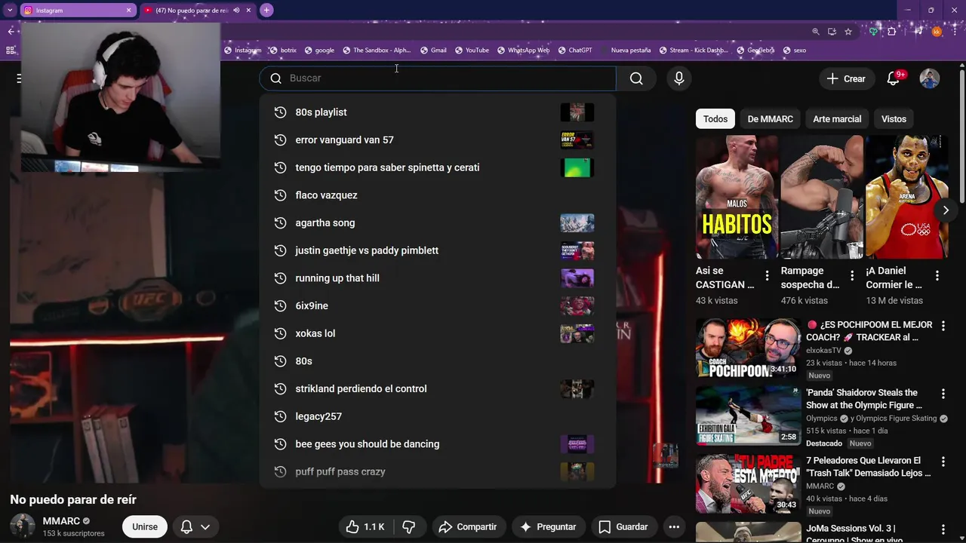Open options for 'JoMa Sessions Vol. 3' video

[943, 530]
